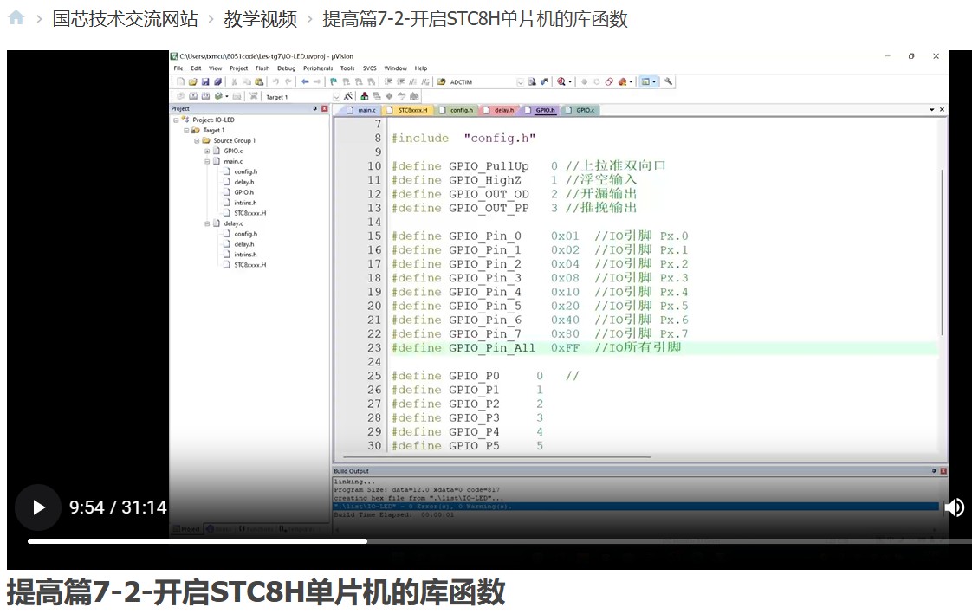972x614 pixels.
Task: Collapse the main.c tree node
Action: [207, 162]
